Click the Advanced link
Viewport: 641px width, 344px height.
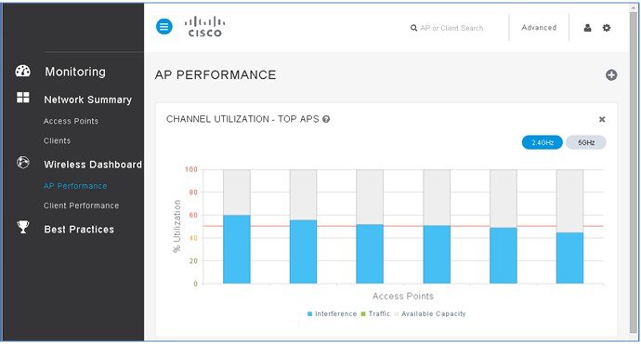[539, 27]
